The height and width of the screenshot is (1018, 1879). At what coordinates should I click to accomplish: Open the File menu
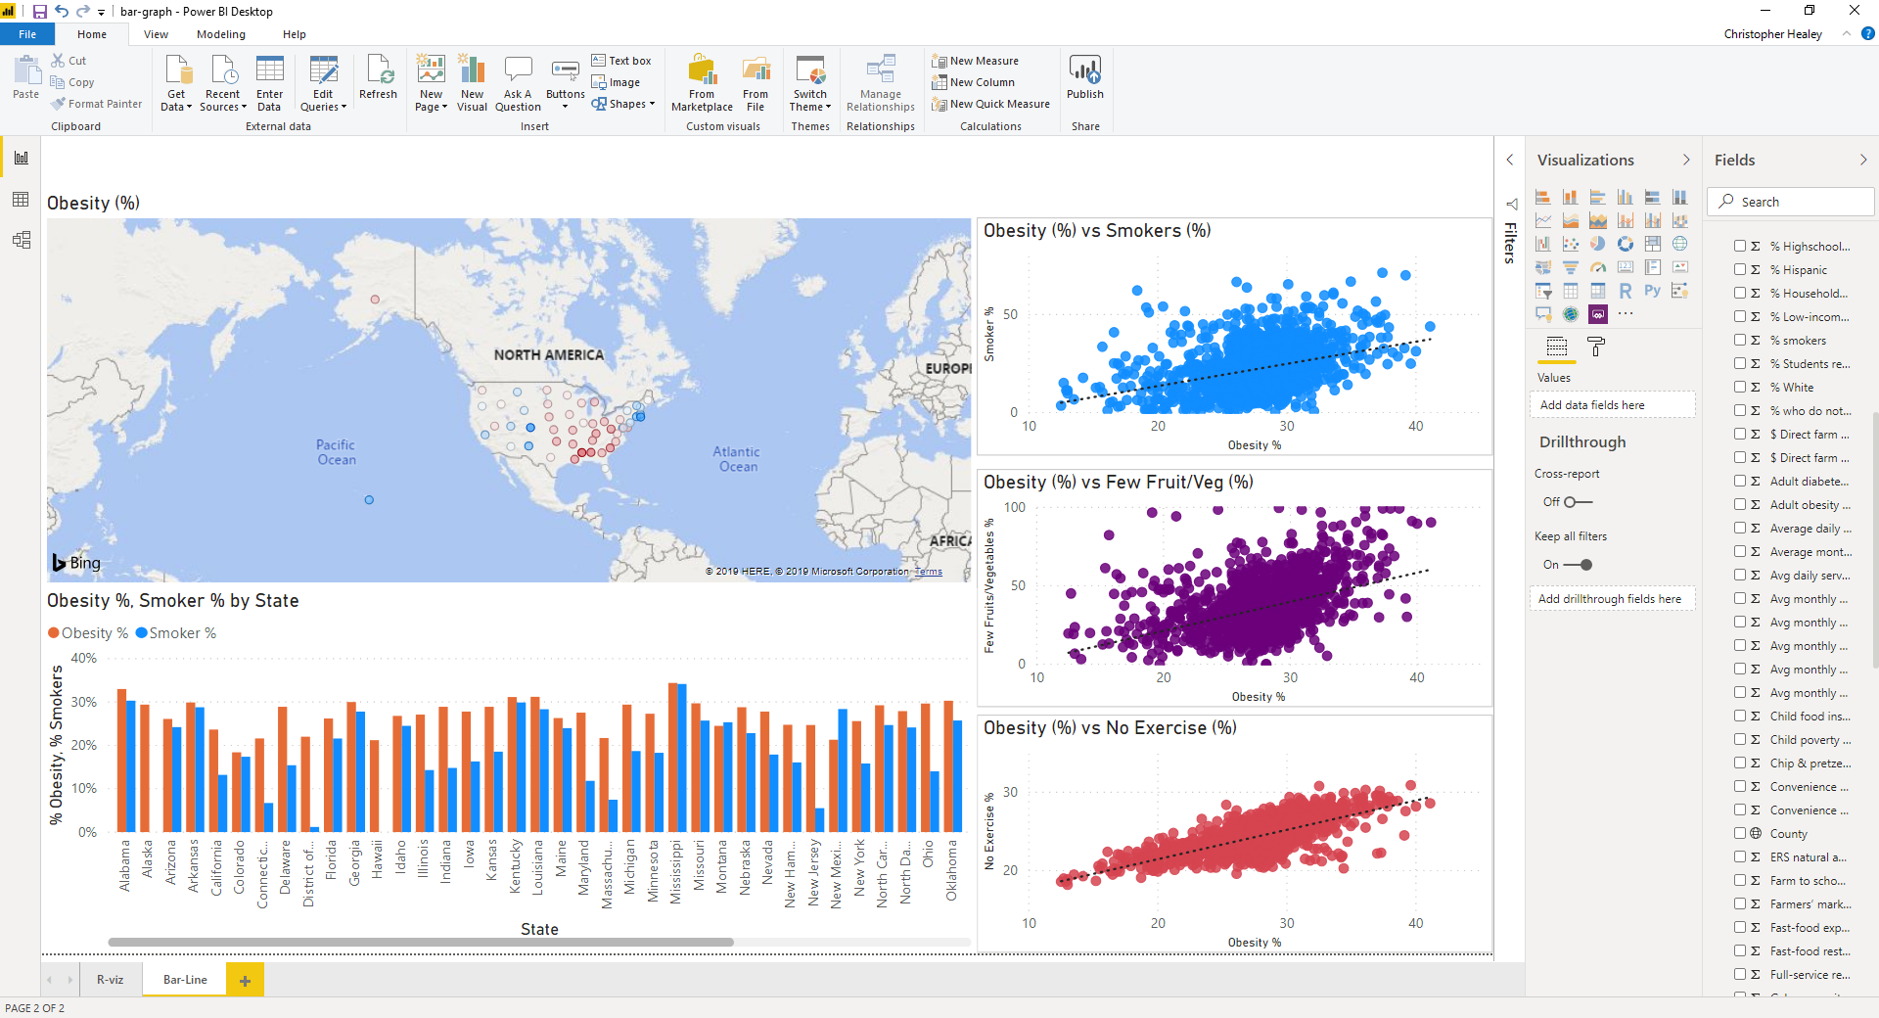pos(27,34)
